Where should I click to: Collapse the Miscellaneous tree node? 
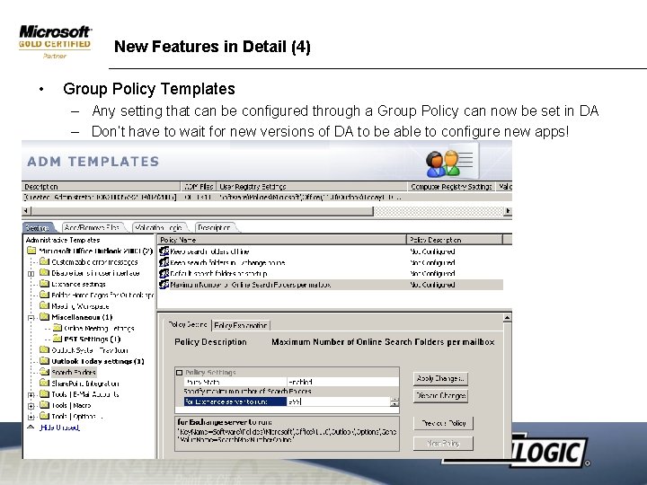[31, 318]
